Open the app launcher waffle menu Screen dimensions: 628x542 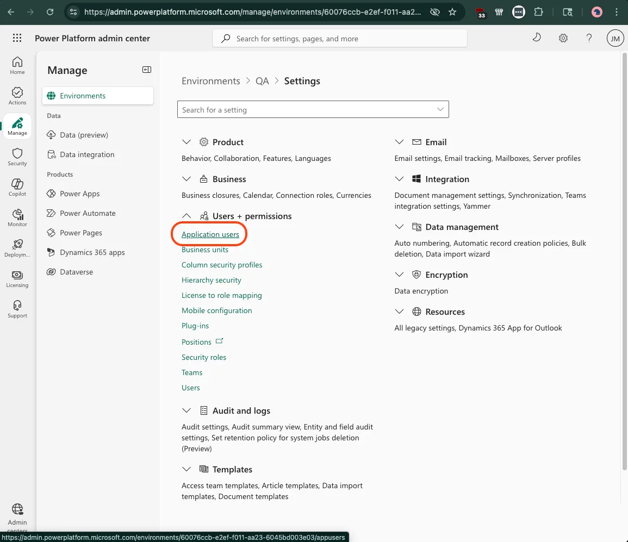[x=17, y=38]
